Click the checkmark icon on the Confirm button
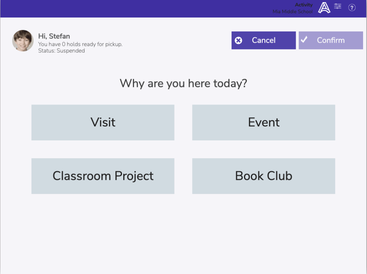 click(x=304, y=39)
